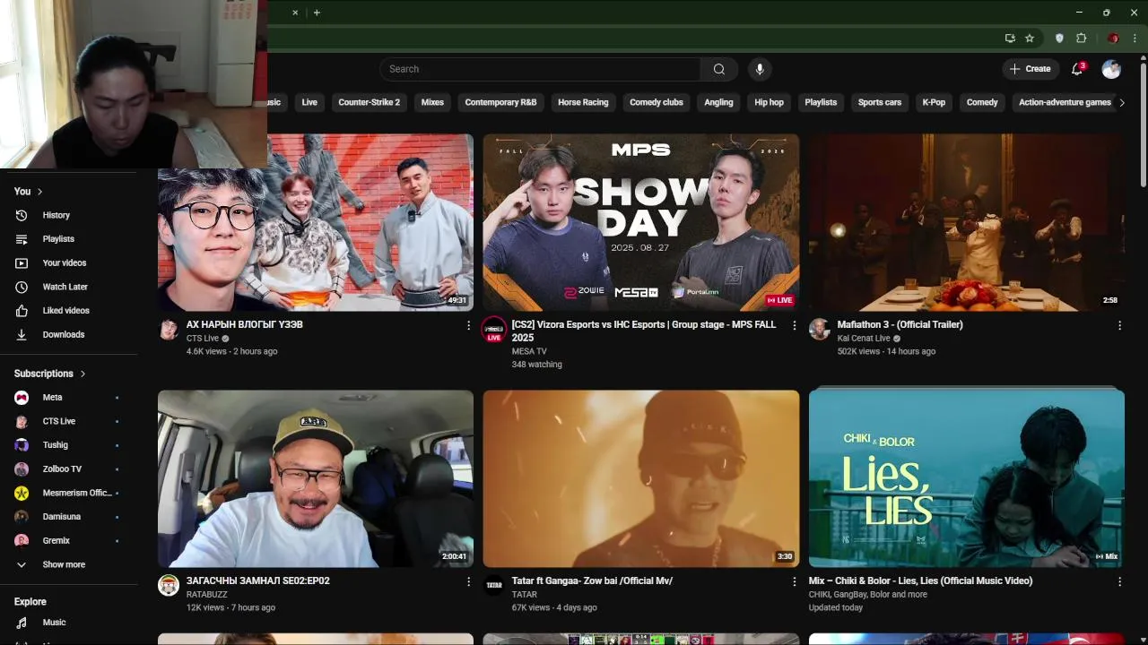
Task: Play the Tatar Zow bai thumbnail
Action: (x=641, y=478)
